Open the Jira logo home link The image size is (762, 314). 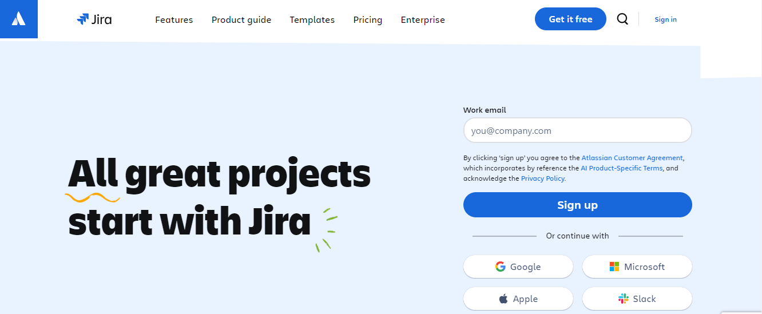pos(94,19)
